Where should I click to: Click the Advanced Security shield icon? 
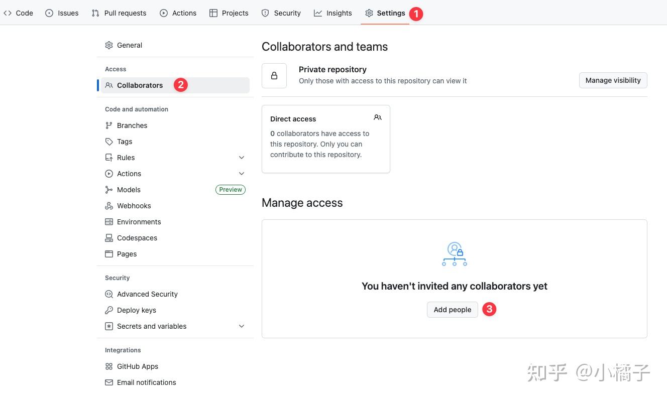coord(108,294)
